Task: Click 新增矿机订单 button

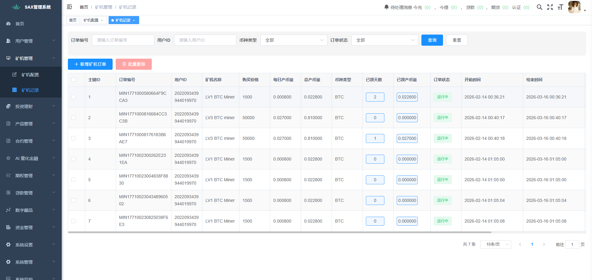Action: pos(90,64)
